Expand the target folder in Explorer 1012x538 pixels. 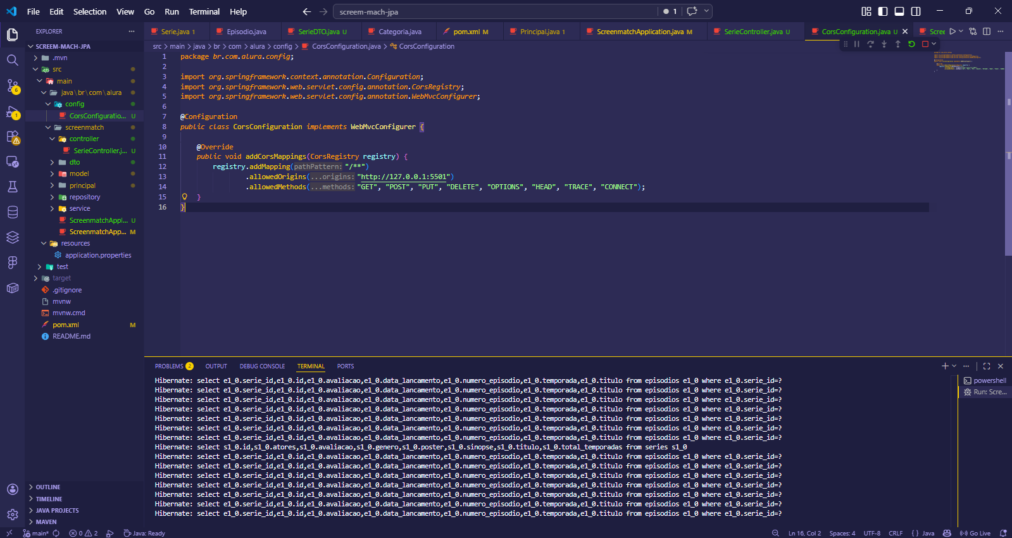click(x=61, y=278)
